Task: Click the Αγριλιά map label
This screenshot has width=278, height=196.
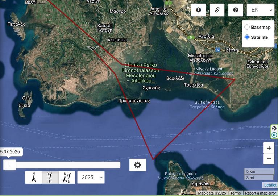Action: [x=206, y=36]
